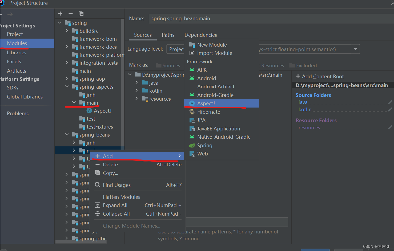Choose New Module from the Add submenu
The width and height of the screenshot is (394, 251).
point(212,44)
